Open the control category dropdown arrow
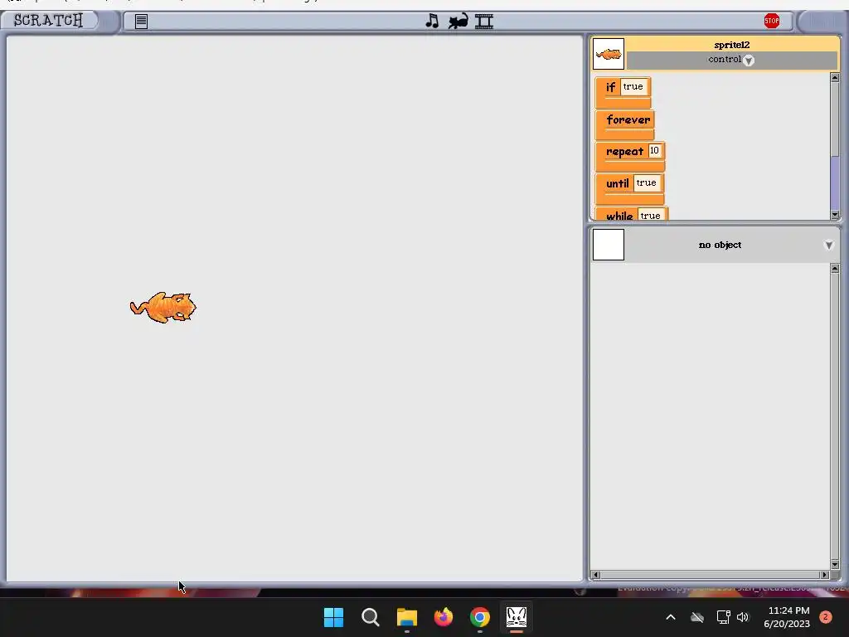This screenshot has width=849, height=637. [x=749, y=61]
